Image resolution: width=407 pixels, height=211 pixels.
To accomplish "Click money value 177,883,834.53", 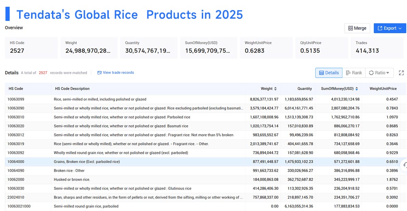I will [x=346, y=206].
